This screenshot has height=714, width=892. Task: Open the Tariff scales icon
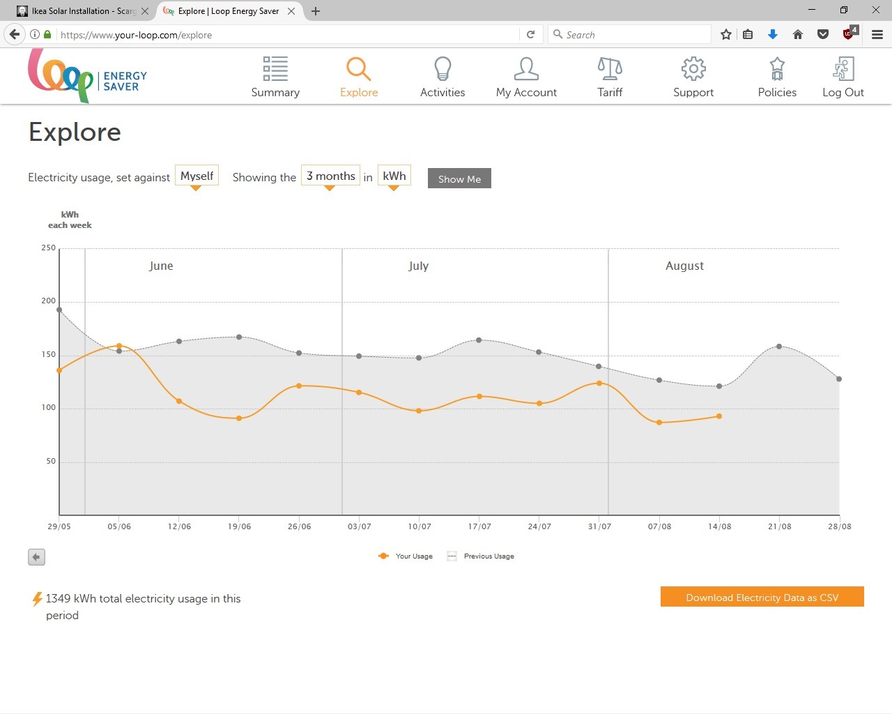click(610, 69)
